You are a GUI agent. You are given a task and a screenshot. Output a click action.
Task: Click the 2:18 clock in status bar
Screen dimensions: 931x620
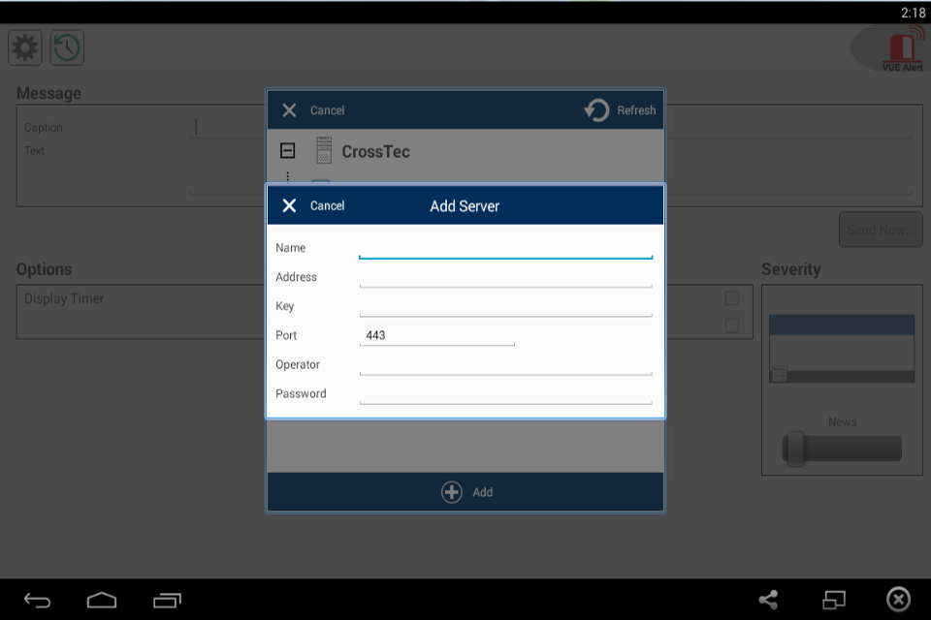(x=914, y=13)
